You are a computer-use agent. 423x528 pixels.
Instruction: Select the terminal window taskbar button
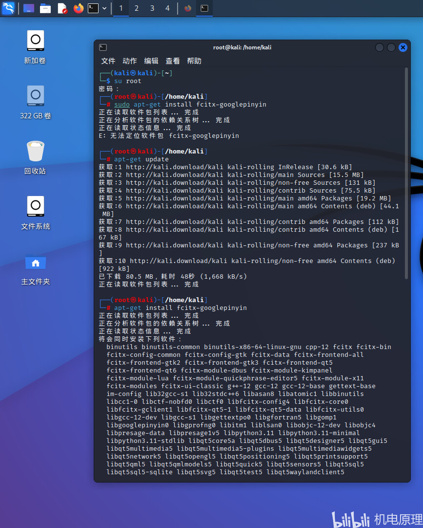(x=204, y=8)
